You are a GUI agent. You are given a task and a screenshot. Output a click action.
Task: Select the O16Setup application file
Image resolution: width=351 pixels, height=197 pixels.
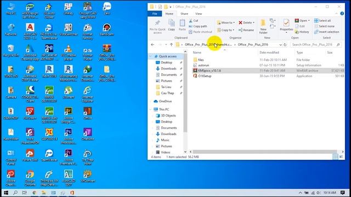pos(205,76)
